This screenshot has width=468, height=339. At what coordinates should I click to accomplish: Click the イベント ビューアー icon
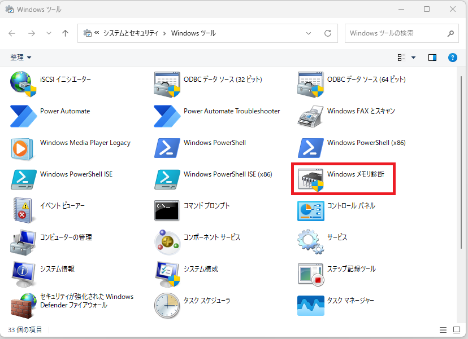tap(23, 210)
